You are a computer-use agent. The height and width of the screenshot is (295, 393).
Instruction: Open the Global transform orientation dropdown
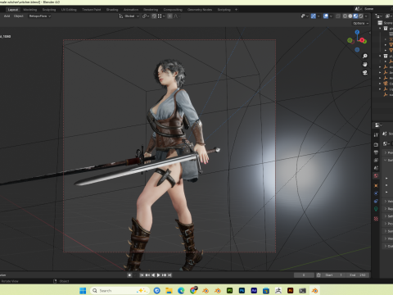129,16
